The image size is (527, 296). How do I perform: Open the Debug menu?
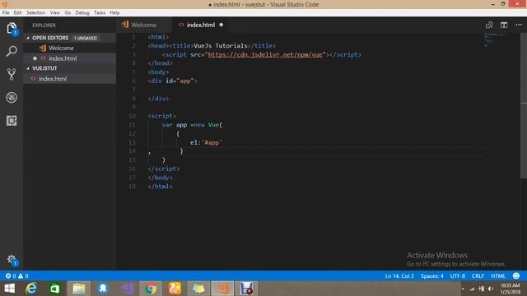point(82,13)
